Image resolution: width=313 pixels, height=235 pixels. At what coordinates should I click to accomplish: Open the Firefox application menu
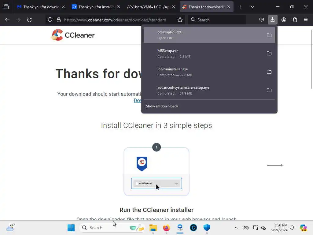306,20
